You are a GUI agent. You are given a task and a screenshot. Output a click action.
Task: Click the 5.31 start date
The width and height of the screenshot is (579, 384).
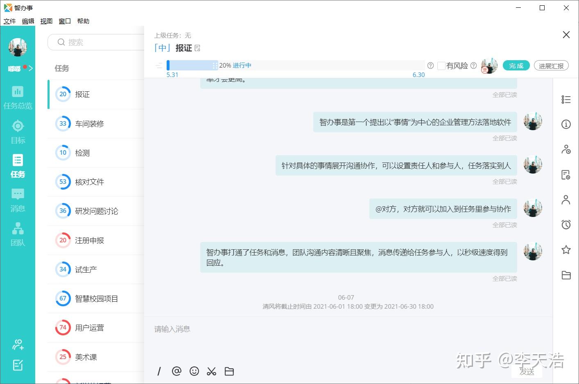click(172, 75)
